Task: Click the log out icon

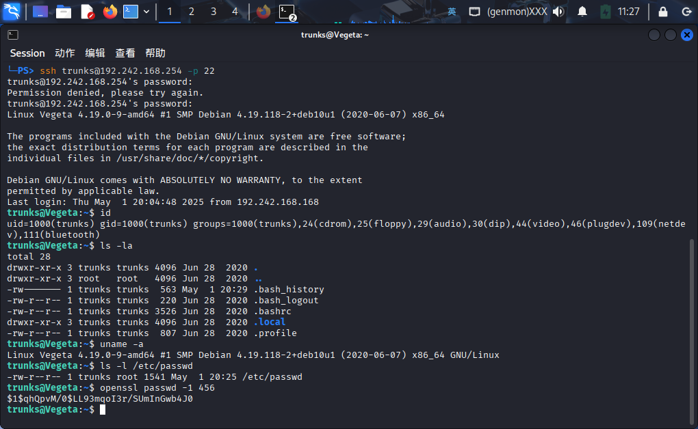Action: tap(687, 12)
